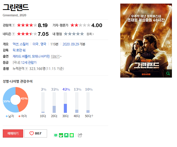The height and width of the screenshot is (147, 177).
Task: Share to Naver Cafe cup icon
Action: click(61, 135)
